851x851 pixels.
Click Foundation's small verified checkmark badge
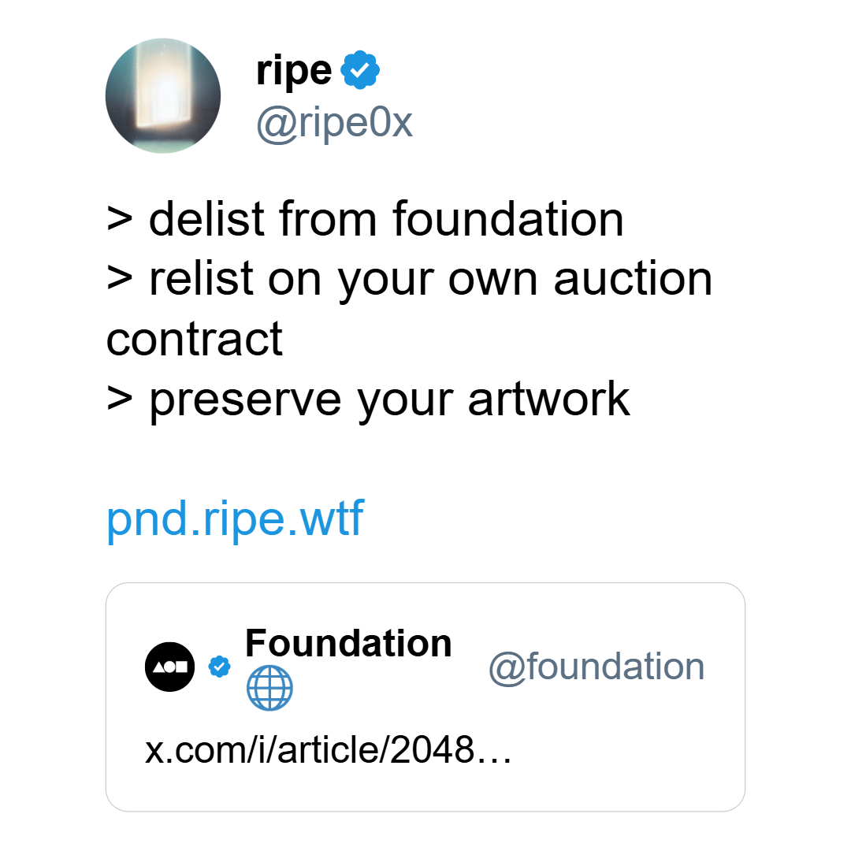coord(219,667)
